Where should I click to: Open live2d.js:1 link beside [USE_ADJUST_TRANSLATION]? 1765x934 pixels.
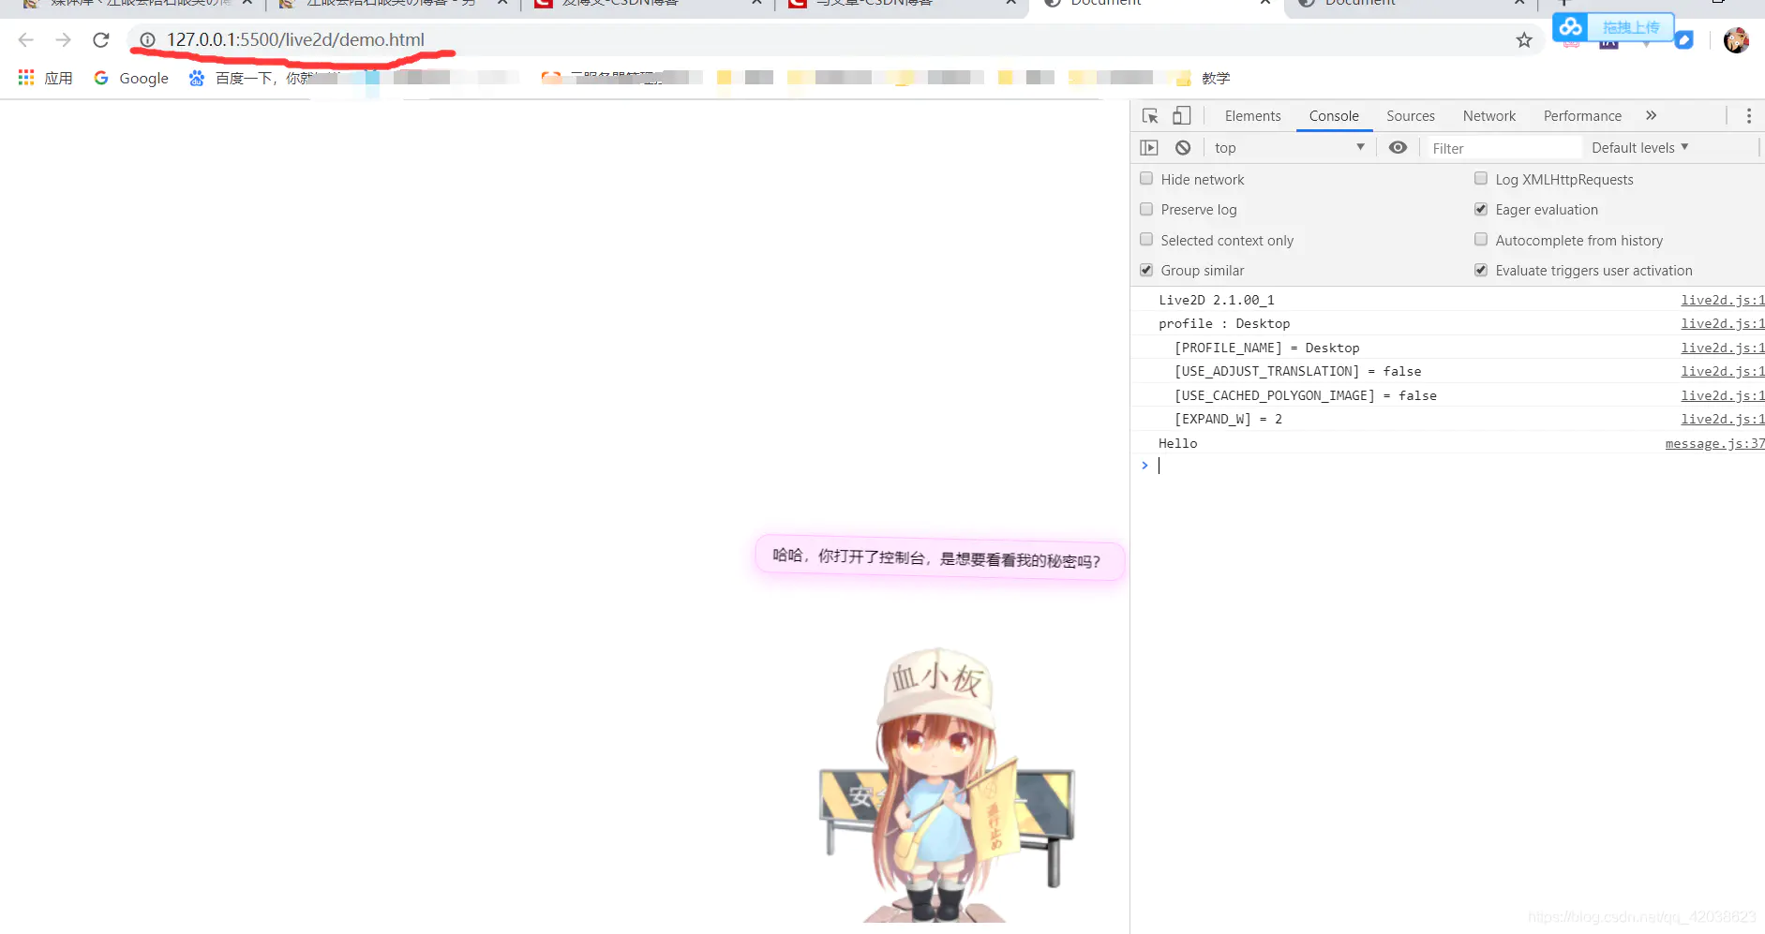1723,372
